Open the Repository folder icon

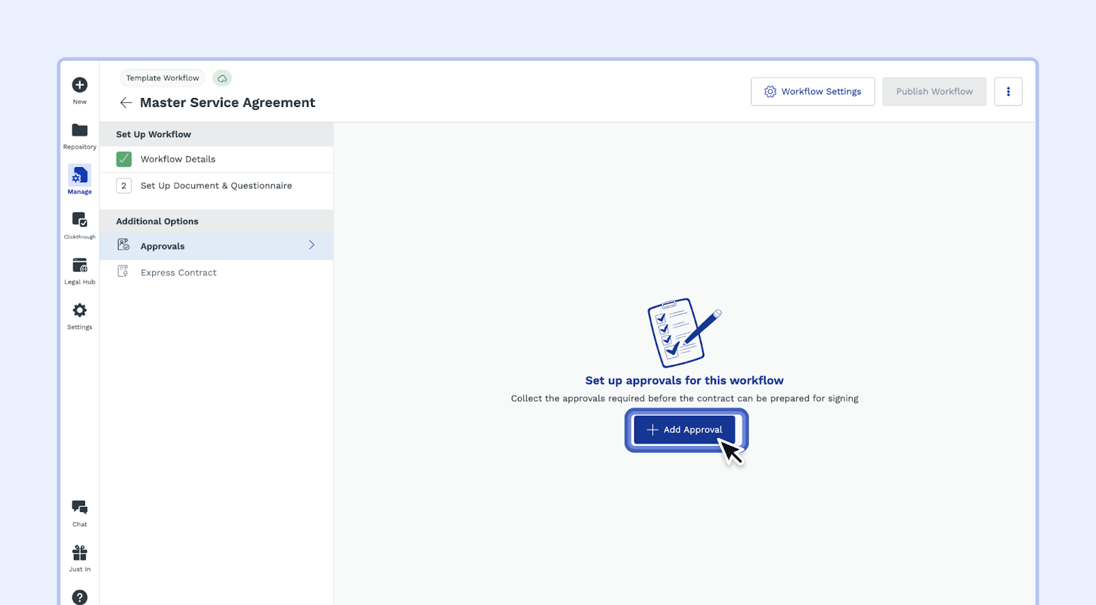coord(79,130)
